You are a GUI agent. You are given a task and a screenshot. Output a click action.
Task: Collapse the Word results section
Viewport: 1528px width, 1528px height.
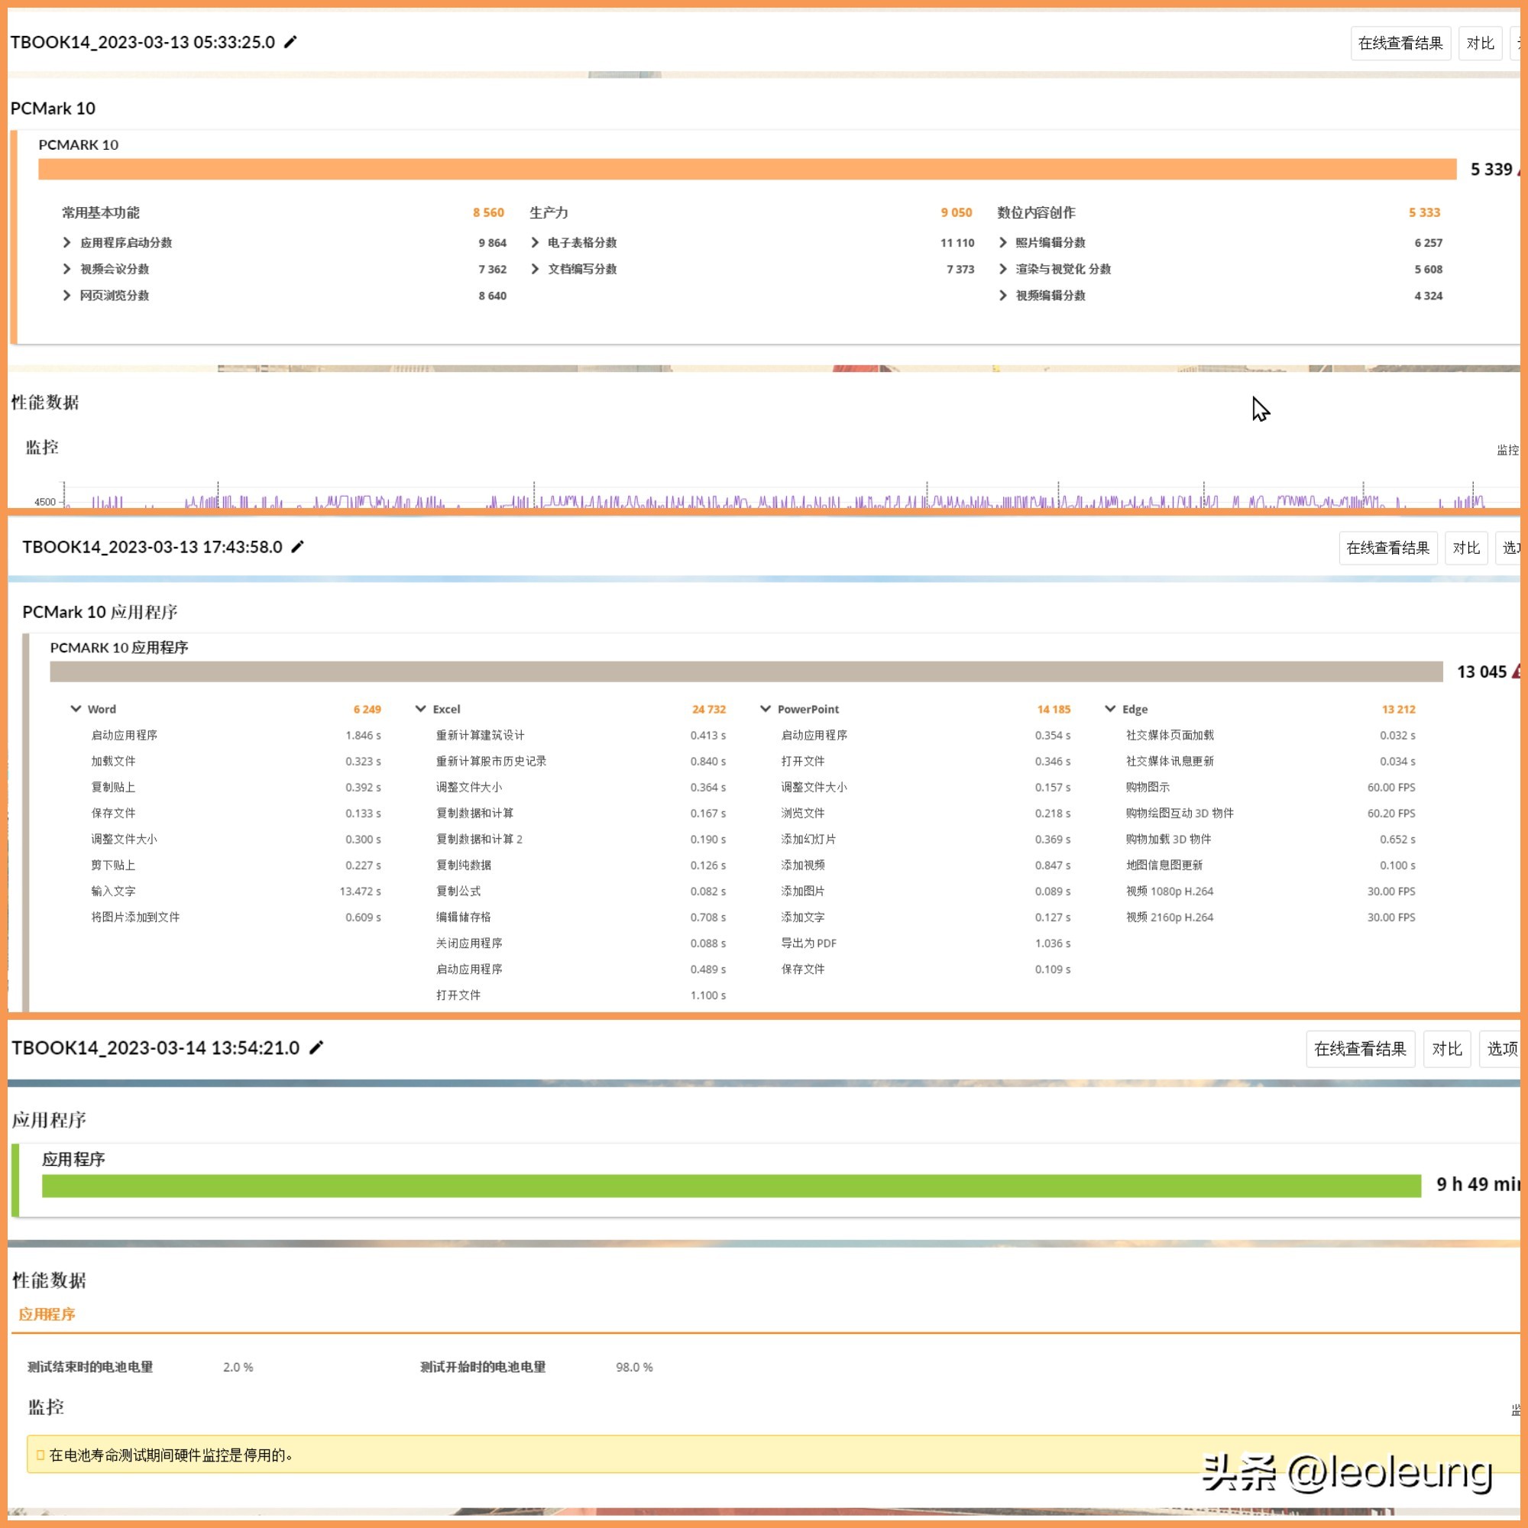coord(76,709)
